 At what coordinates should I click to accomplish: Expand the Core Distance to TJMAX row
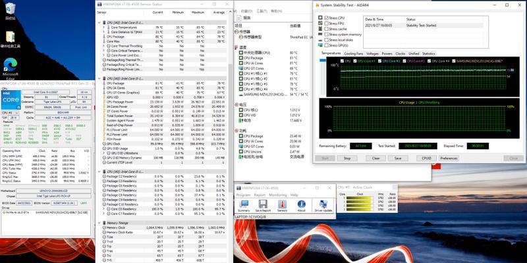(x=104, y=32)
